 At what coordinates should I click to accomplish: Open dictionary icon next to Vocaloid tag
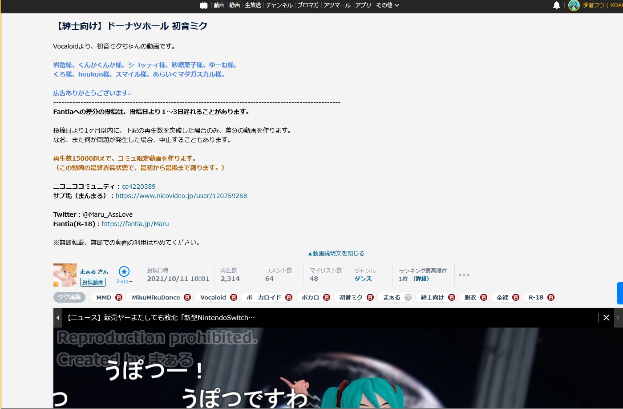pos(234,297)
